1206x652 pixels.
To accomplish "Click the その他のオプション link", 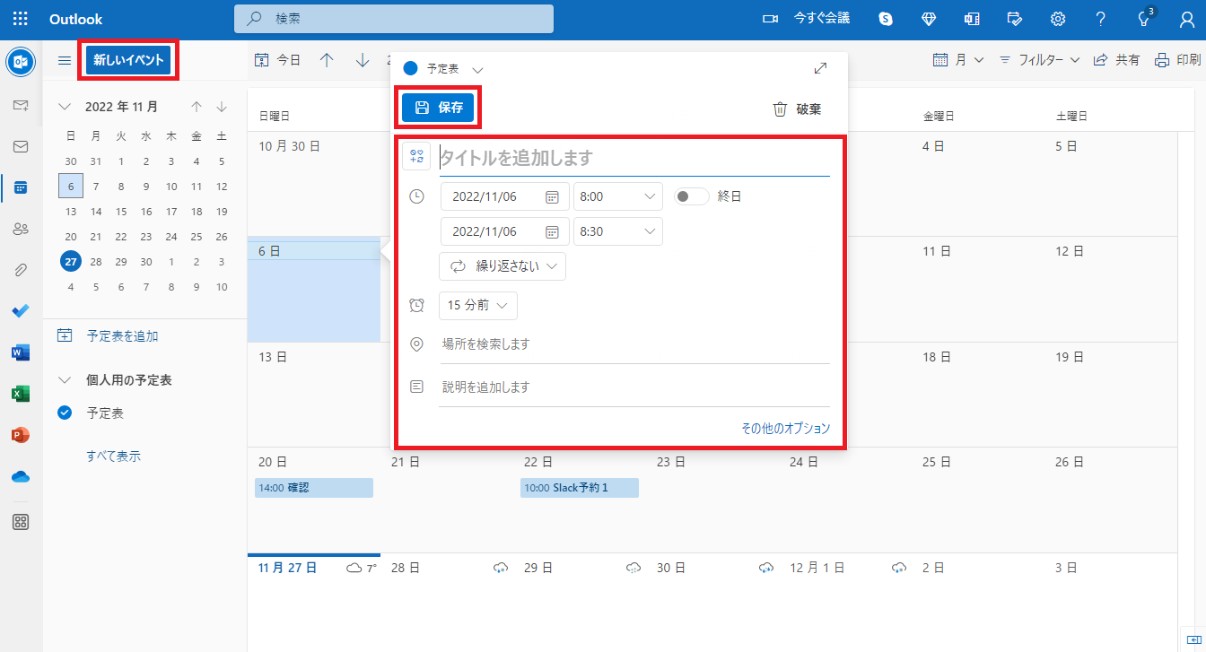I will [785, 429].
